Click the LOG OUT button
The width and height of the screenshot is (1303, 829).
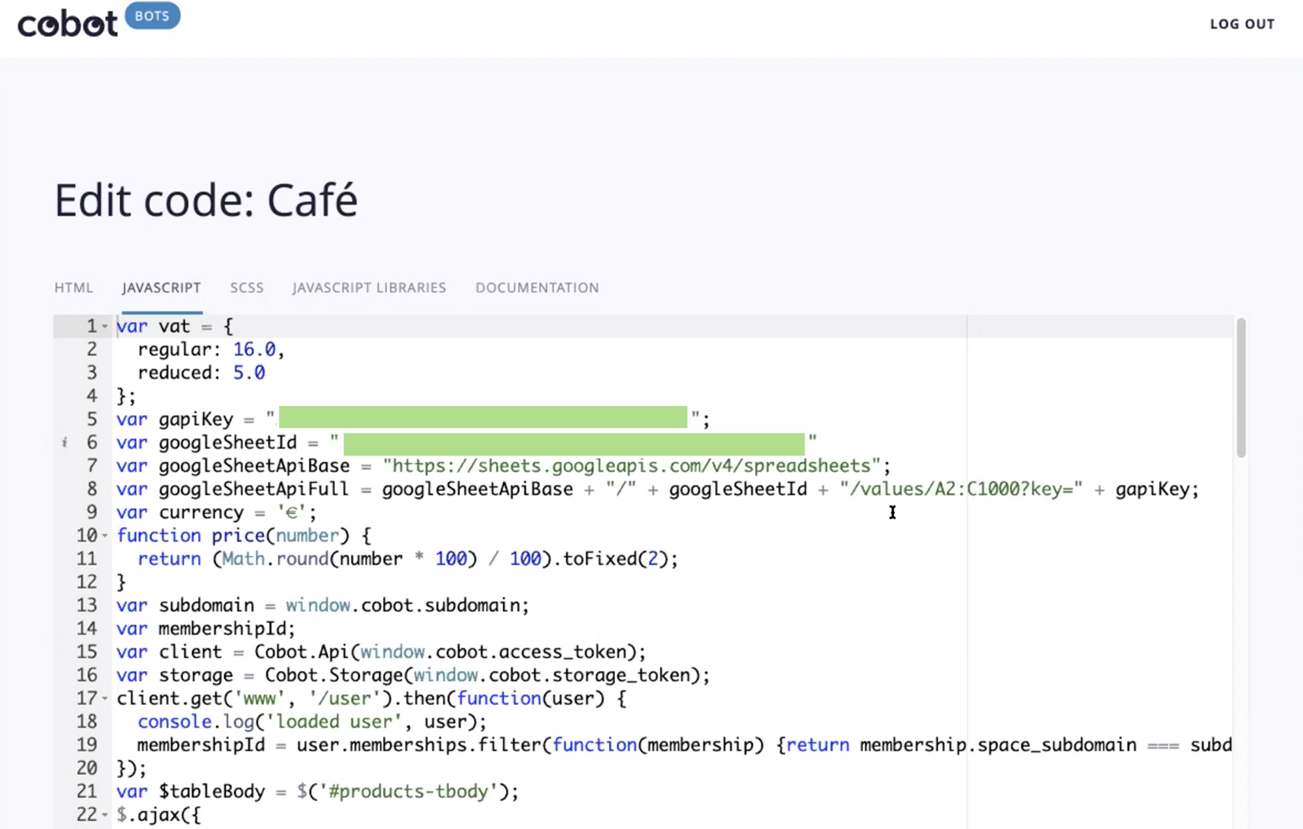tap(1242, 23)
